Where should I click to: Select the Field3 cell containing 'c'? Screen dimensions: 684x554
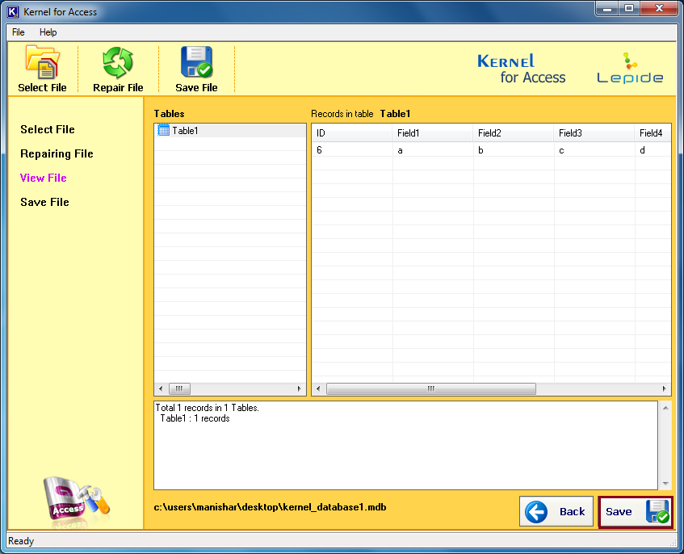[x=594, y=150]
